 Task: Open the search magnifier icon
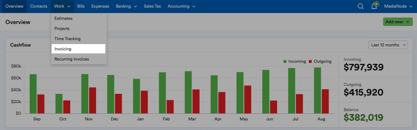[361, 6]
